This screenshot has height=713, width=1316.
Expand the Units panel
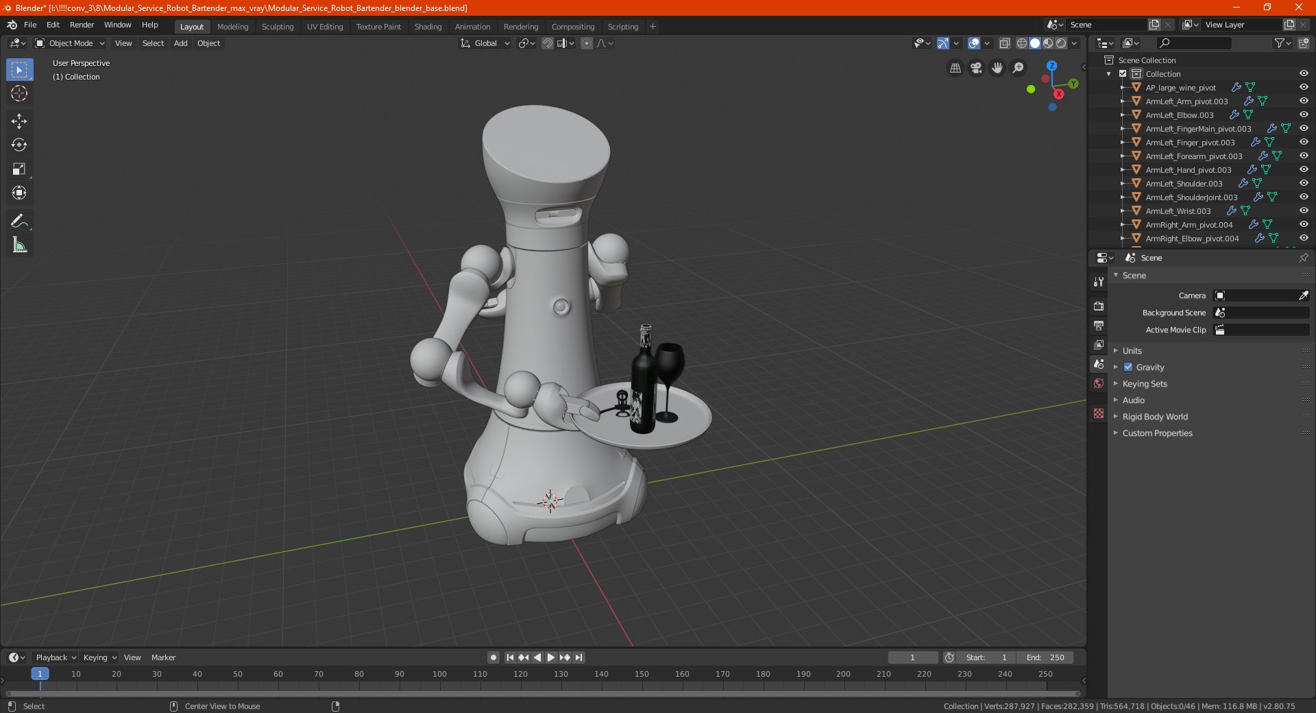pyautogui.click(x=1132, y=350)
